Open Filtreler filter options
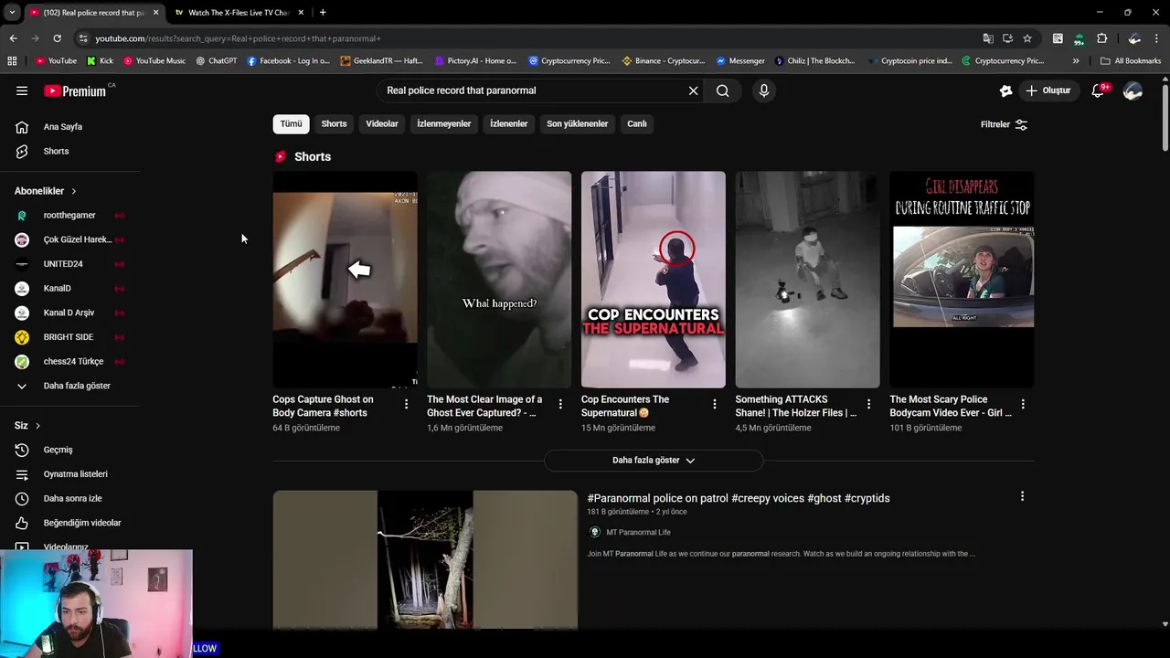 coord(1004,124)
